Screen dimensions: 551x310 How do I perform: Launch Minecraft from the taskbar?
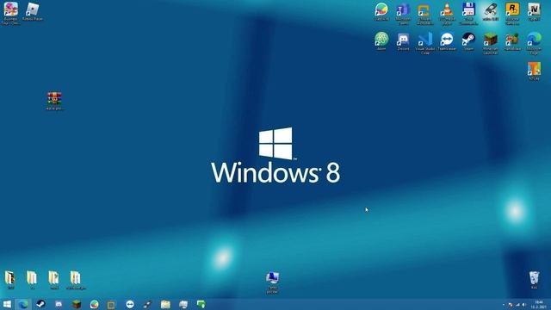point(77,304)
